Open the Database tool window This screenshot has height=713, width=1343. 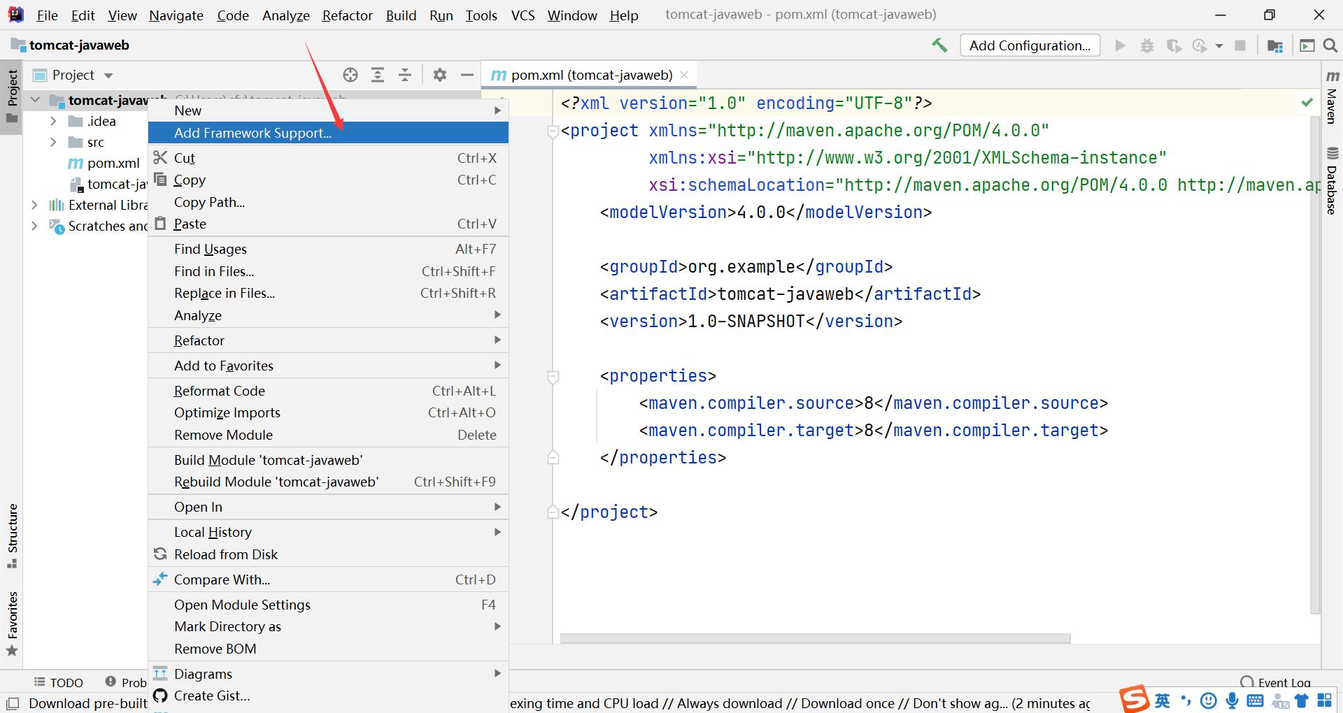click(1332, 180)
